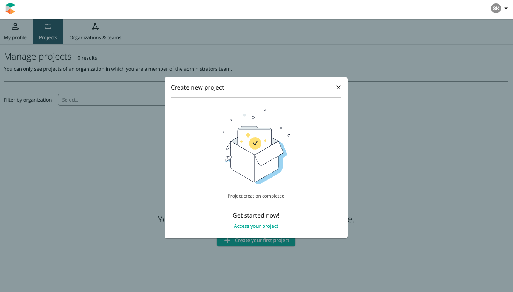Switch to the My profile tab label
This screenshot has width=513, height=292.
(x=15, y=37)
